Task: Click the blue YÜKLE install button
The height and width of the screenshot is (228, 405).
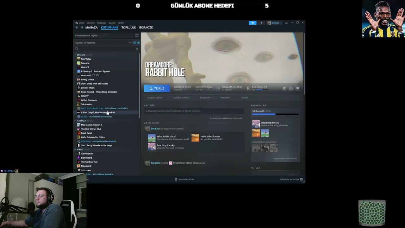Action: tap(157, 88)
